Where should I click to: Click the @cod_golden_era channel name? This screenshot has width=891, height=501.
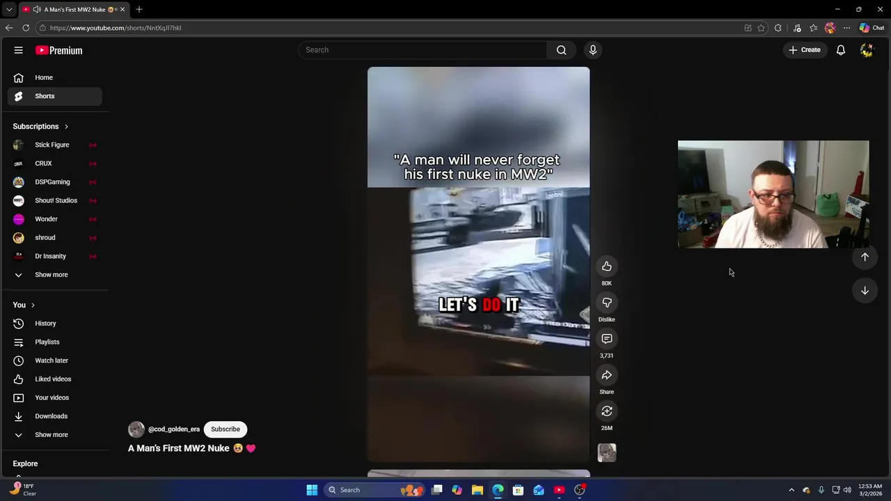(174, 429)
